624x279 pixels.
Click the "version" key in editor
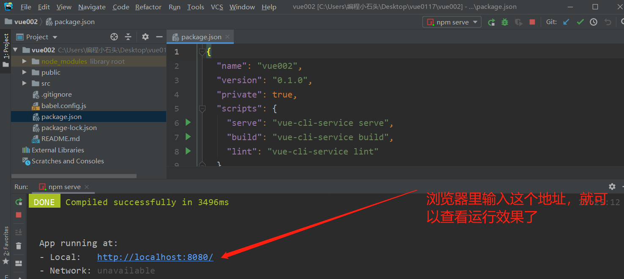(x=239, y=80)
